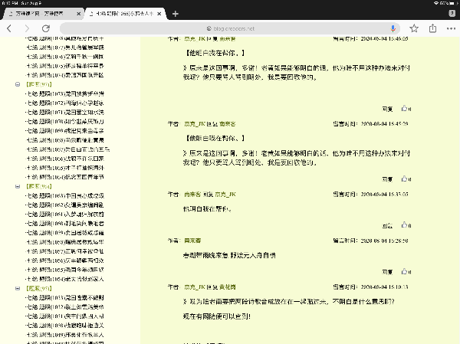Image resolution: width=460 pixels, height=344 pixels.
Task: Open sidebar entry numbered 1069
Action: tap(65, 131)
